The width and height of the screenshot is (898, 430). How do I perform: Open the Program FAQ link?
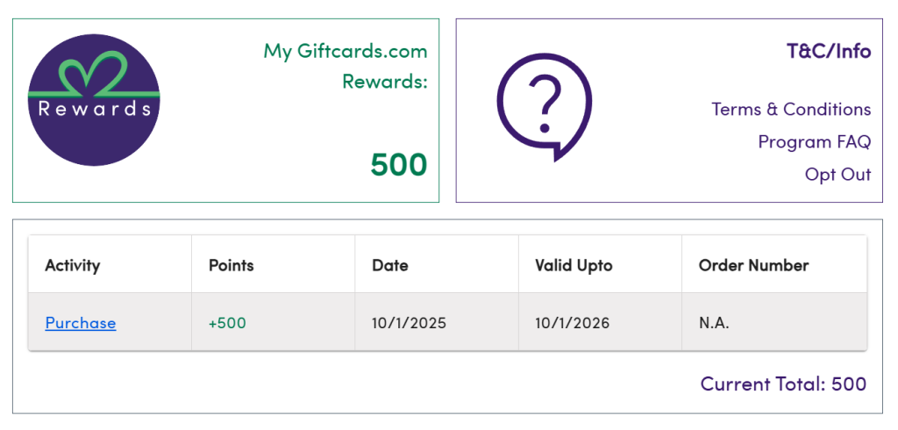pyautogui.click(x=814, y=142)
